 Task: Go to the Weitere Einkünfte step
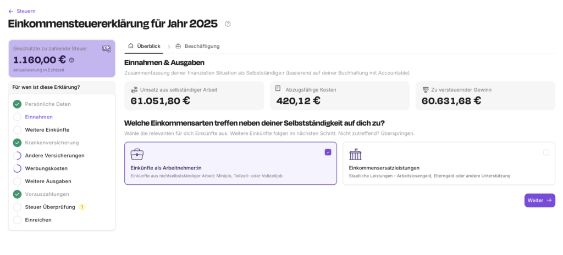coord(47,129)
